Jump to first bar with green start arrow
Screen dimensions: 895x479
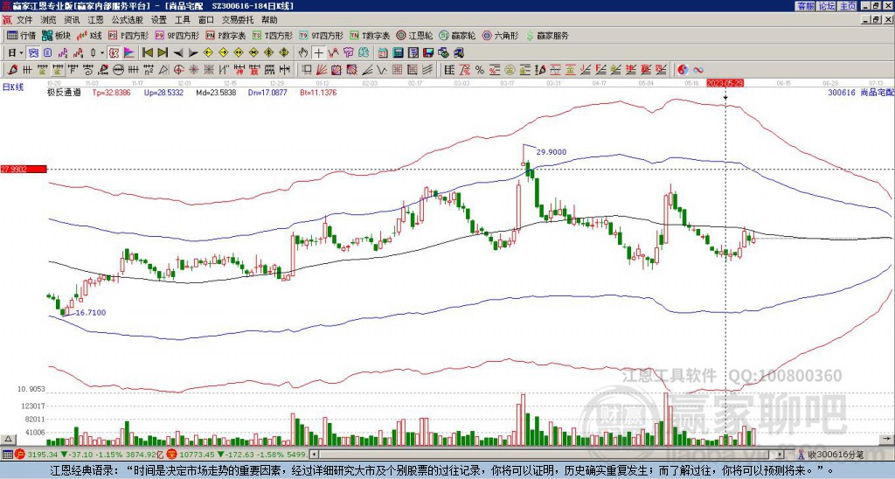coord(147,52)
